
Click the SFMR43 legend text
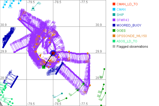click(124, 20)
